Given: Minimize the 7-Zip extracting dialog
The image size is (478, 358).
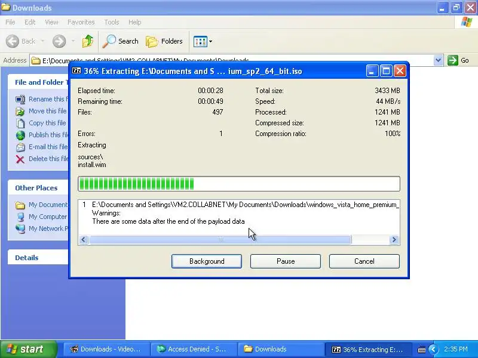Looking at the screenshot, I should tap(372, 71).
